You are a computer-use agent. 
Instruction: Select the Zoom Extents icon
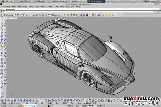(x=43, y=15)
